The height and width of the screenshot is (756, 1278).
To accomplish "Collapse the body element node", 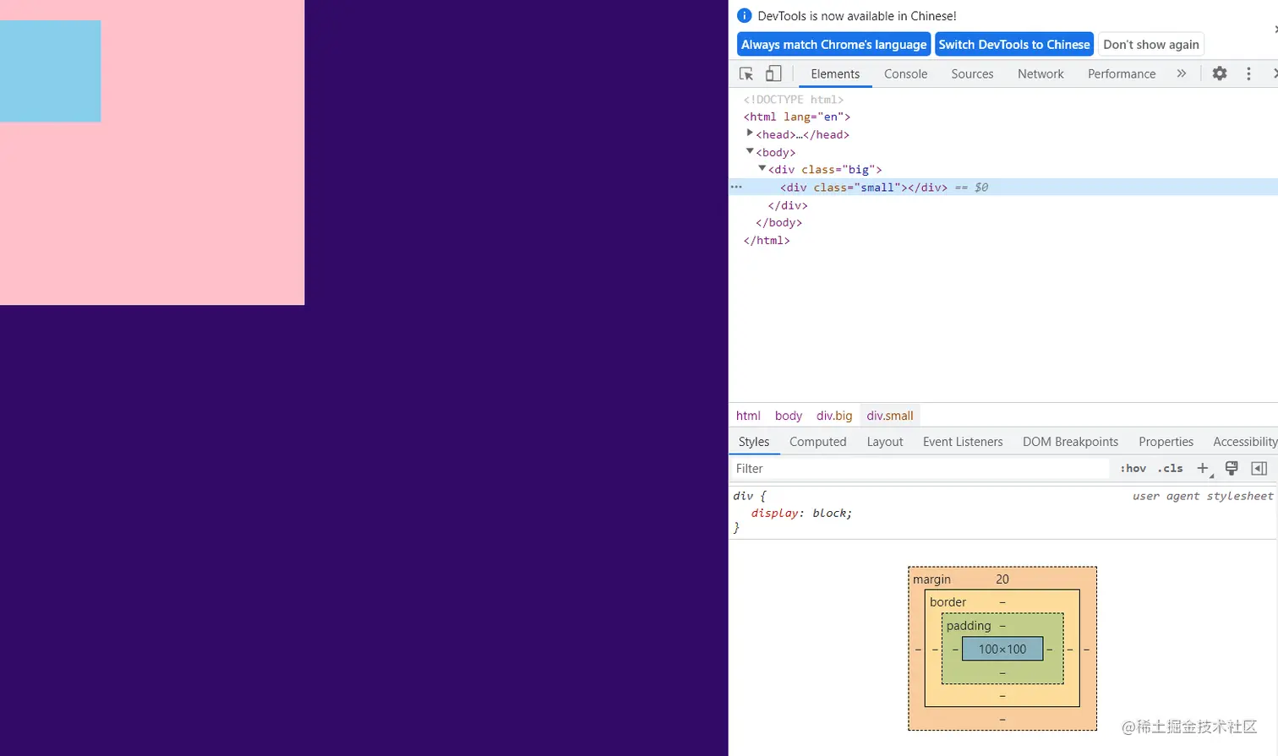I will [x=750, y=151].
